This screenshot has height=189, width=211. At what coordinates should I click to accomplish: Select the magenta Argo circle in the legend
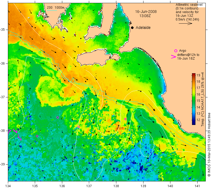[x=176, y=51]
